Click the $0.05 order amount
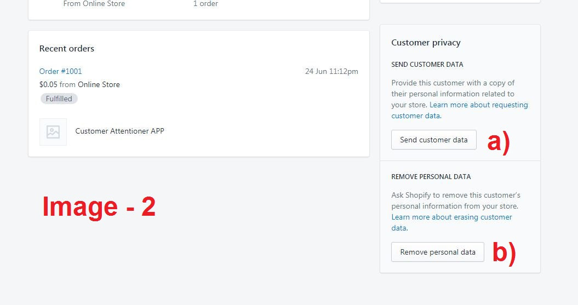The image size is (578, 305). (48, 84)
